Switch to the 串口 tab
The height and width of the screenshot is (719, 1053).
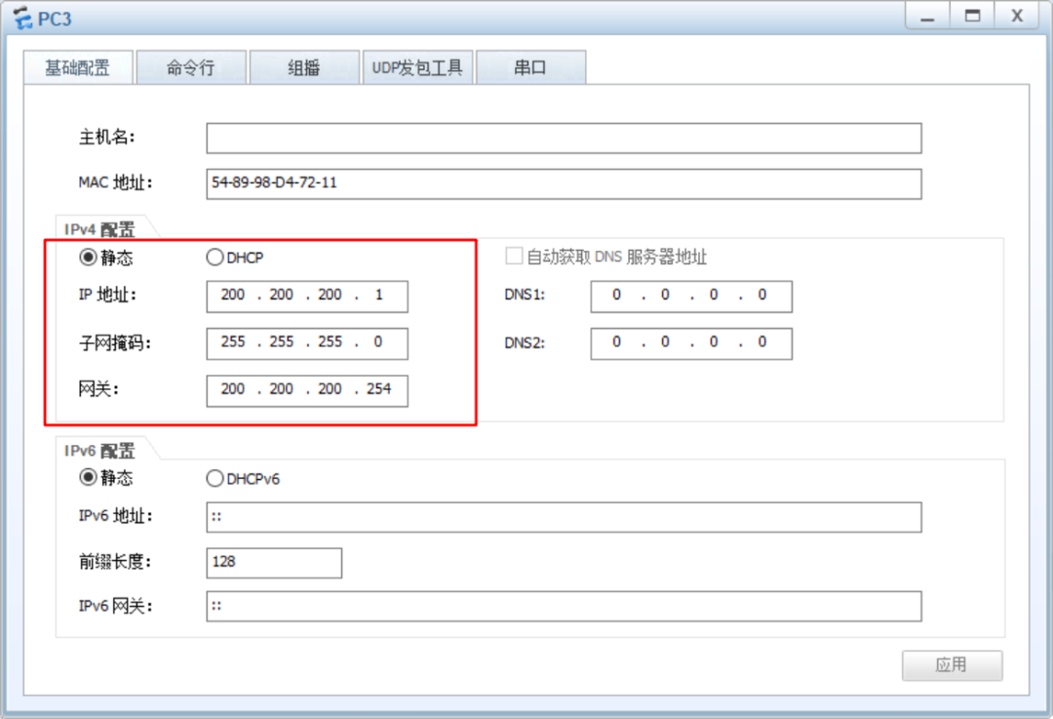click(530, 68)
